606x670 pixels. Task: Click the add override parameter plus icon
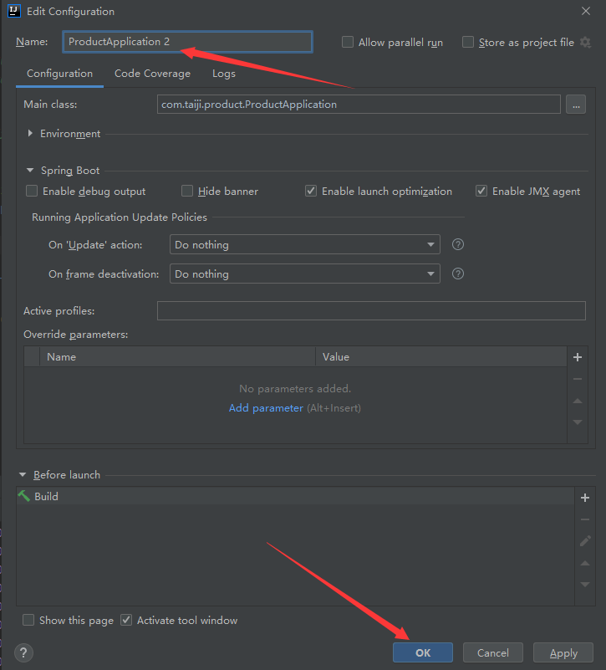point(577,357)
